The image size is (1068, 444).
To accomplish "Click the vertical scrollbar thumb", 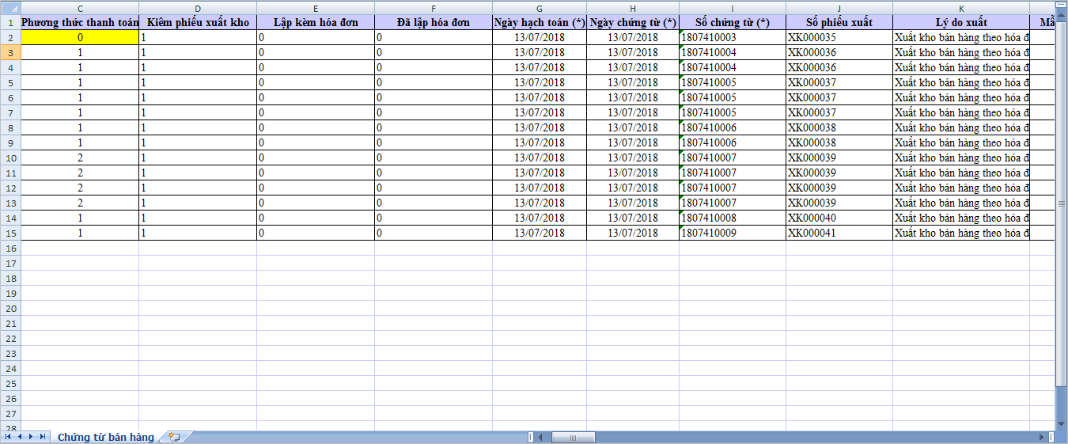I will tap(1062, 203).
